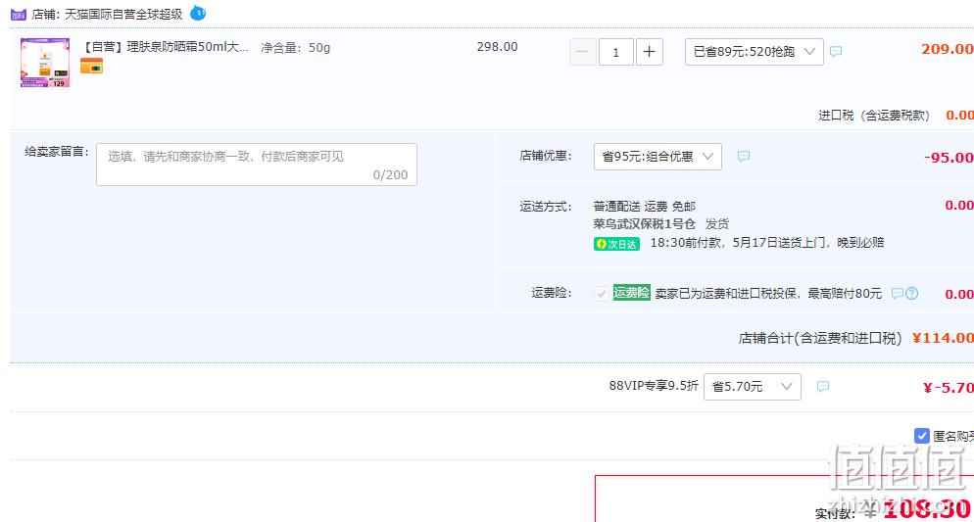The image size is (974, 522).
Task: Click the shop discount amount -95.00
Action: [x=949, y=158]
